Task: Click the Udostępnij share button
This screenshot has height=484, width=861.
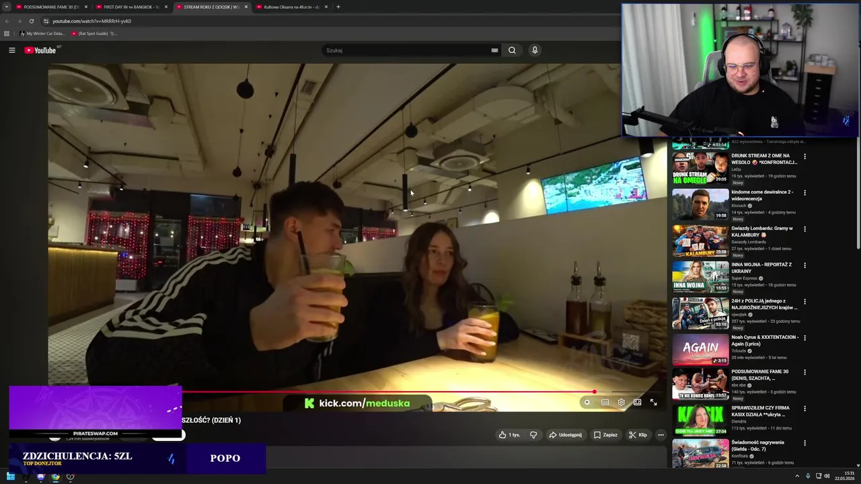Action: (x=565, y=435)
